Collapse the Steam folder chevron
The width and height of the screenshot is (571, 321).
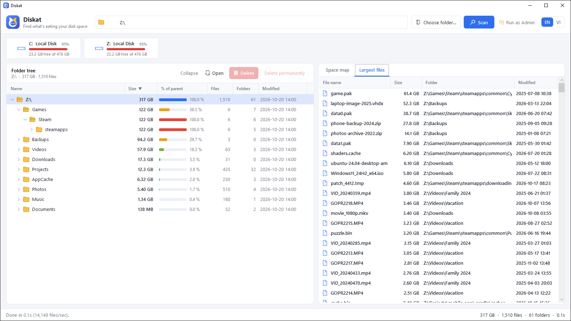pyautogui.click(x=25, y=119)
